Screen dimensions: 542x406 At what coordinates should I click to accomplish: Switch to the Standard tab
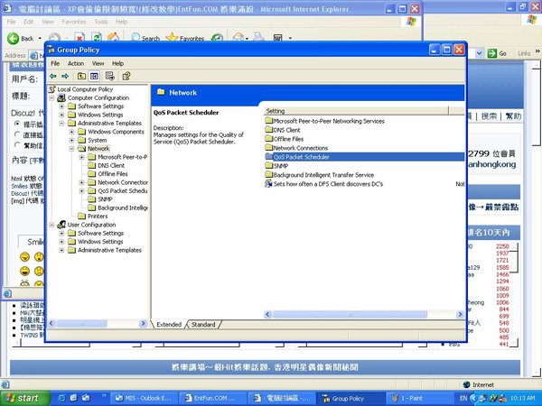pyautogui.click(x=203, y=325)
